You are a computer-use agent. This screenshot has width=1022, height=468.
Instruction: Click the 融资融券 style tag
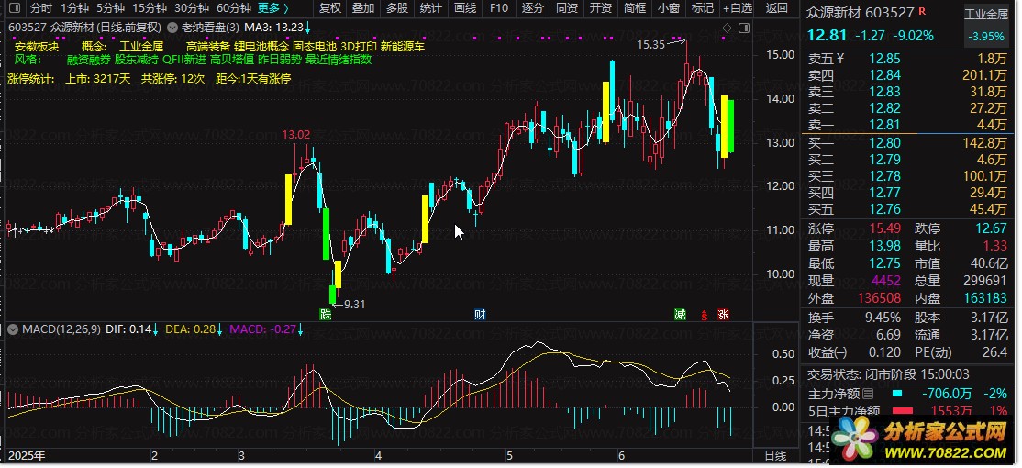coord(89,60)
